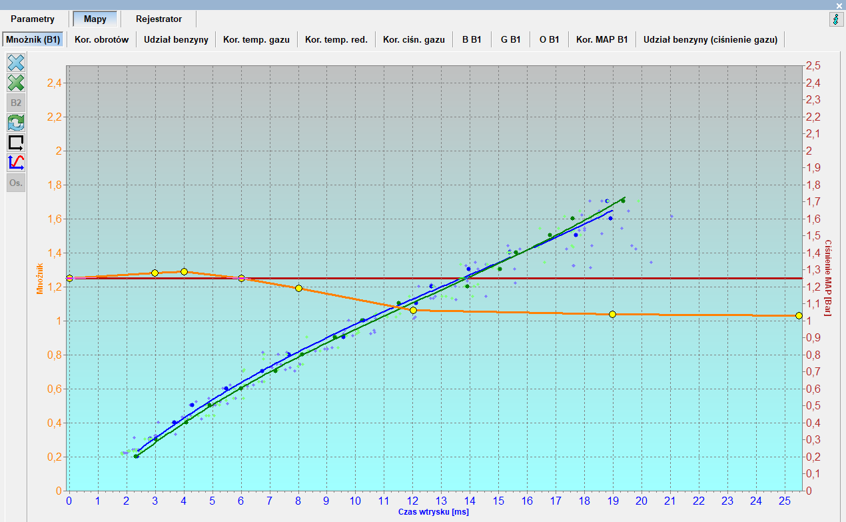Click the blue X erase icon

(16, 63)
